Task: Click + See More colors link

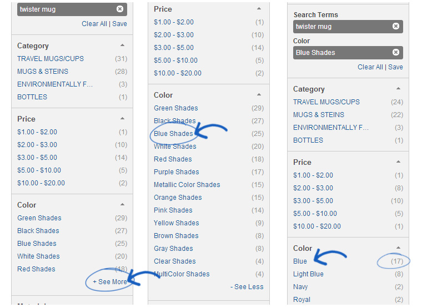Action: click(110, 281)
